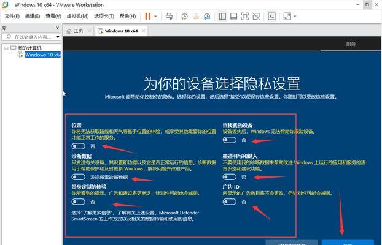Screen dimensions: 382x245
Task: Toggle the console view icon
Action: point(271,17)
